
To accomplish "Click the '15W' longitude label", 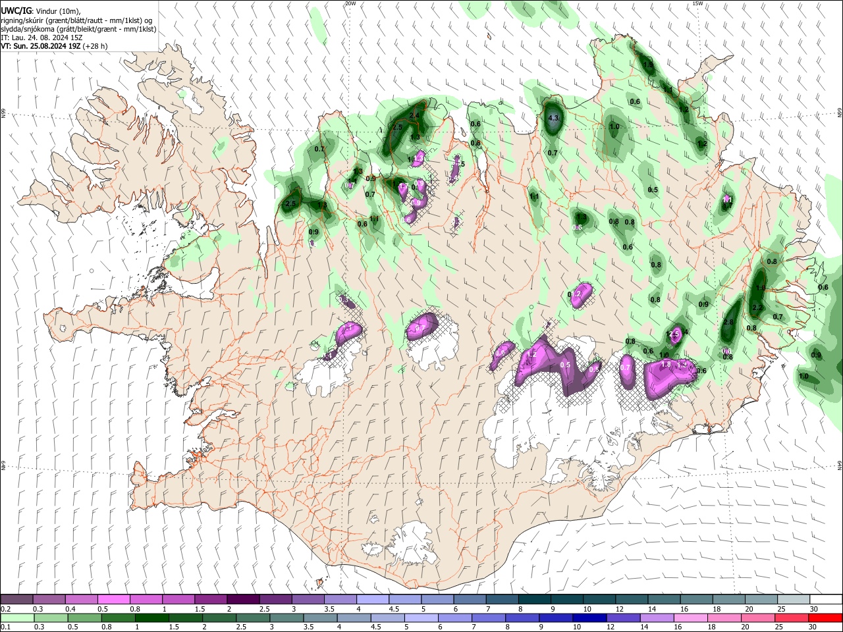I will click(x=697, y=3).
